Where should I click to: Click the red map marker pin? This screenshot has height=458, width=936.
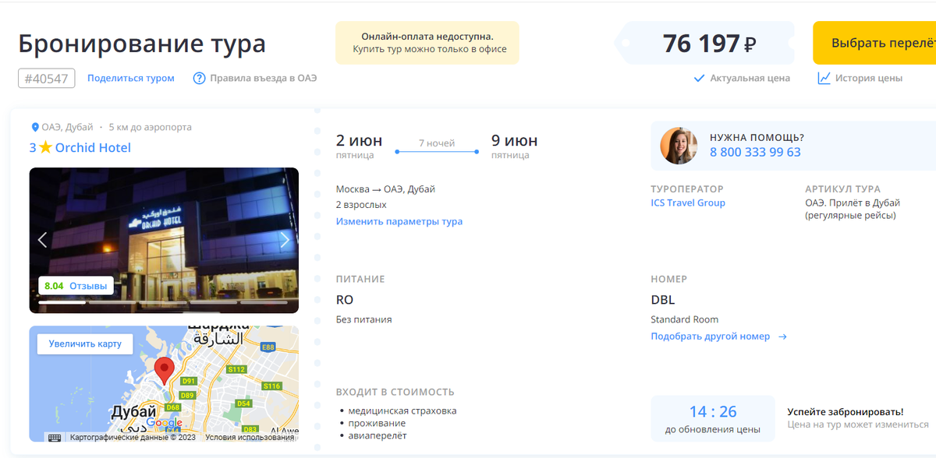[164, 369]
